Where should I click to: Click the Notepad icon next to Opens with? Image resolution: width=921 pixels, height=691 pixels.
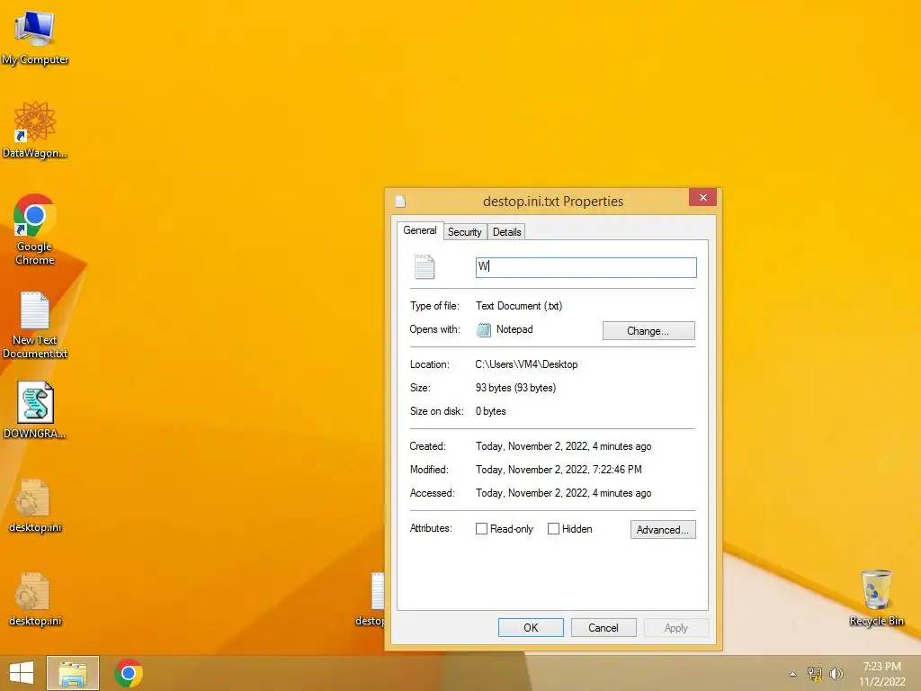483,329
